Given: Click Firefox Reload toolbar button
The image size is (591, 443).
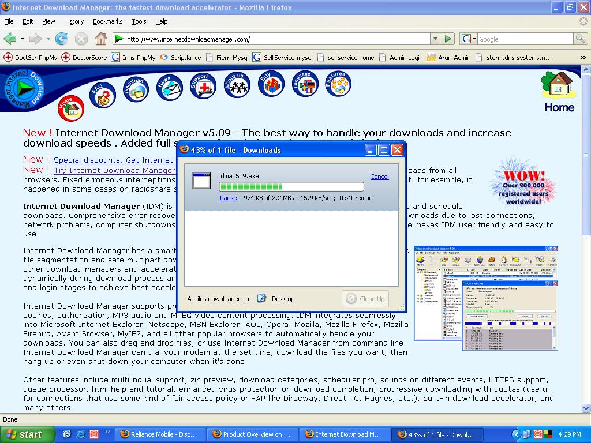Looking at the screenshot, I should [62, 39].
